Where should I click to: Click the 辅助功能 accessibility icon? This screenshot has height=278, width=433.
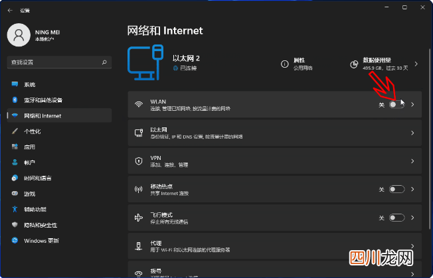15,209
